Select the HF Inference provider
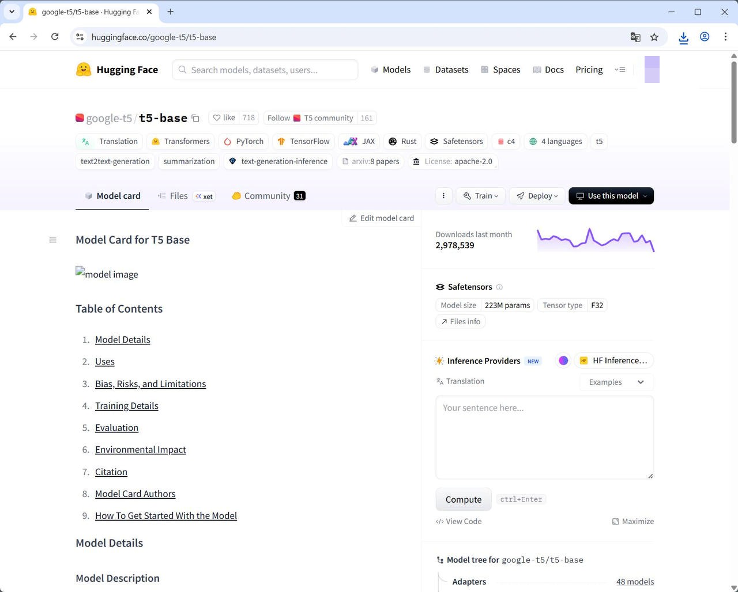 613,360
